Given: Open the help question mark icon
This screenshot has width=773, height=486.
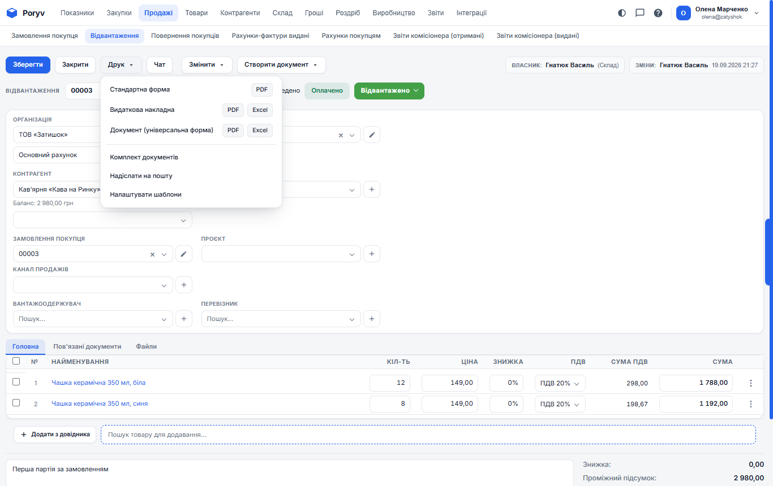Looking at the screenshot, I should pyautogui.click(x=658, y=13).
